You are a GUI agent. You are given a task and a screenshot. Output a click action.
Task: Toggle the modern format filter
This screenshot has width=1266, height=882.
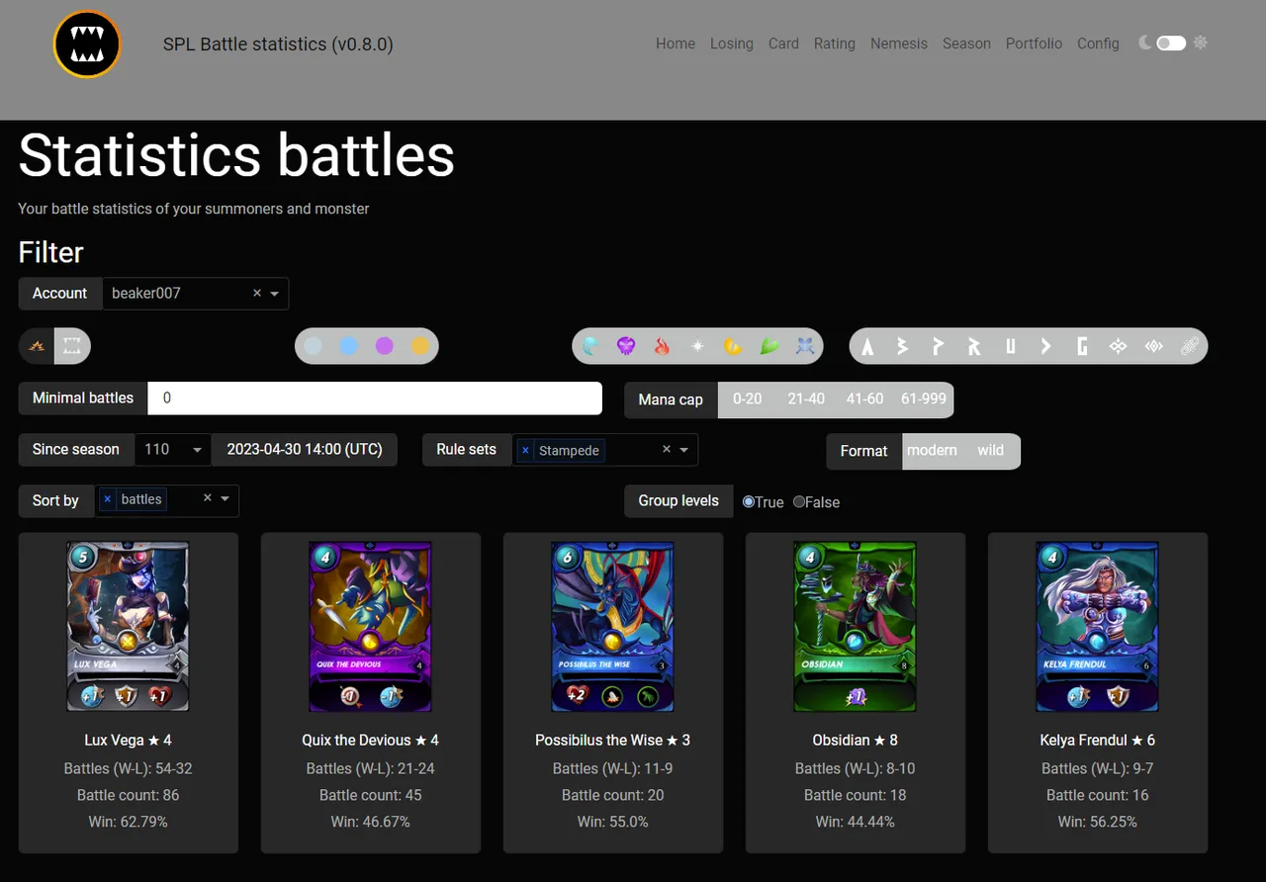pos(932,450)
